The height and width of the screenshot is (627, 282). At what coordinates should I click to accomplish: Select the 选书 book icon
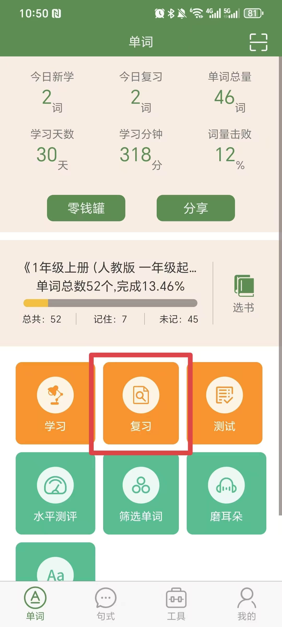(x=244, y=293)
